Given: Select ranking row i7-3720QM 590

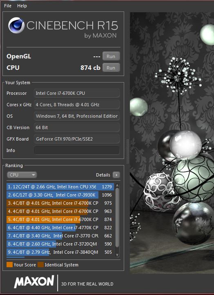Looking at the screenshot, I should tap(60, 244).
